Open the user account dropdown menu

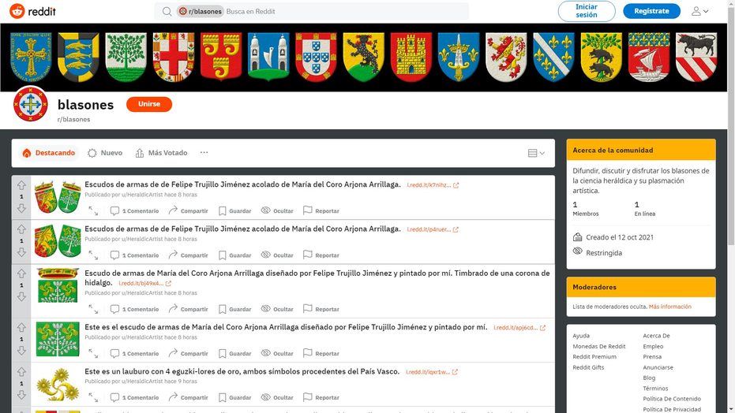699,11
